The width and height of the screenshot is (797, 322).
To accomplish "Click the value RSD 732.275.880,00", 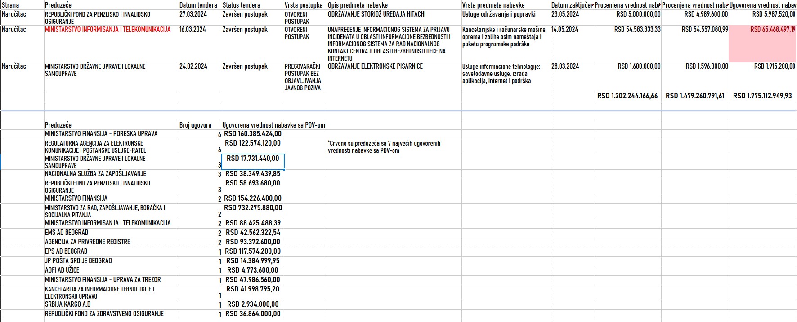I will 253,207.
